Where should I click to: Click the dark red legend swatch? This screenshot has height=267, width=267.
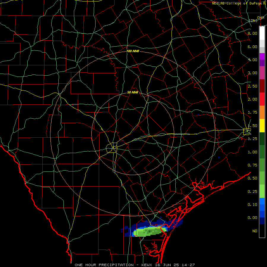(262, 86)
